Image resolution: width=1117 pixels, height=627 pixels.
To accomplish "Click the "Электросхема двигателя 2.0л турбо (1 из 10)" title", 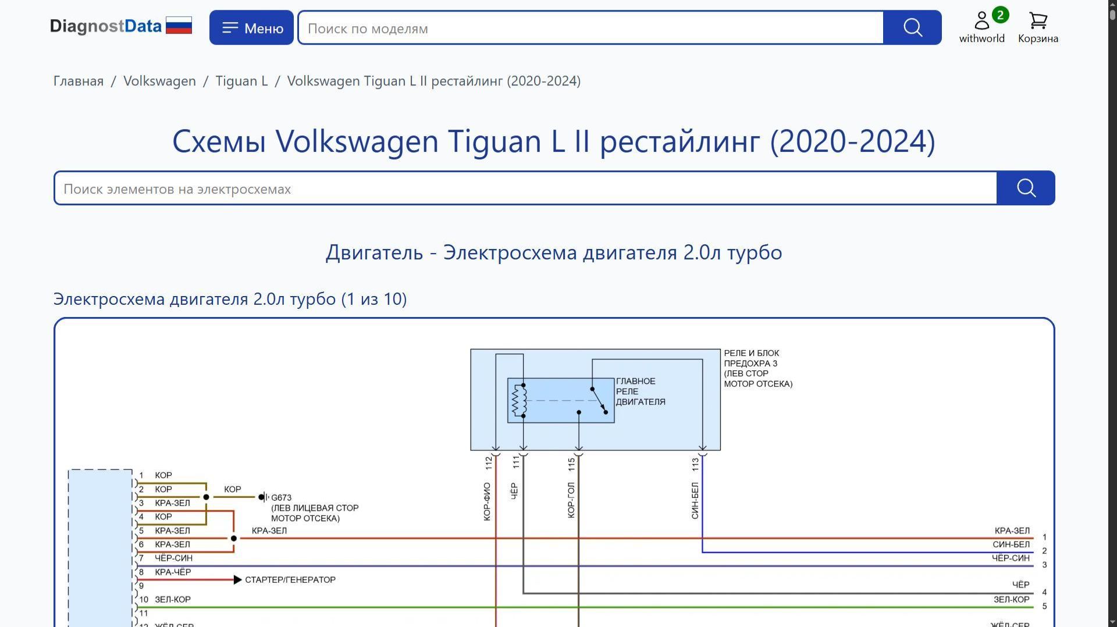I will (230, 299).
